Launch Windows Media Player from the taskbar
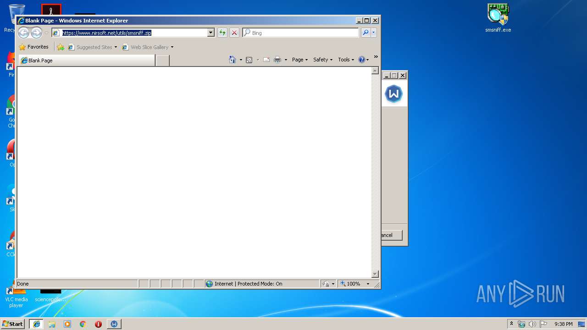This screenshot has width=587, height=330. [67, 324]
